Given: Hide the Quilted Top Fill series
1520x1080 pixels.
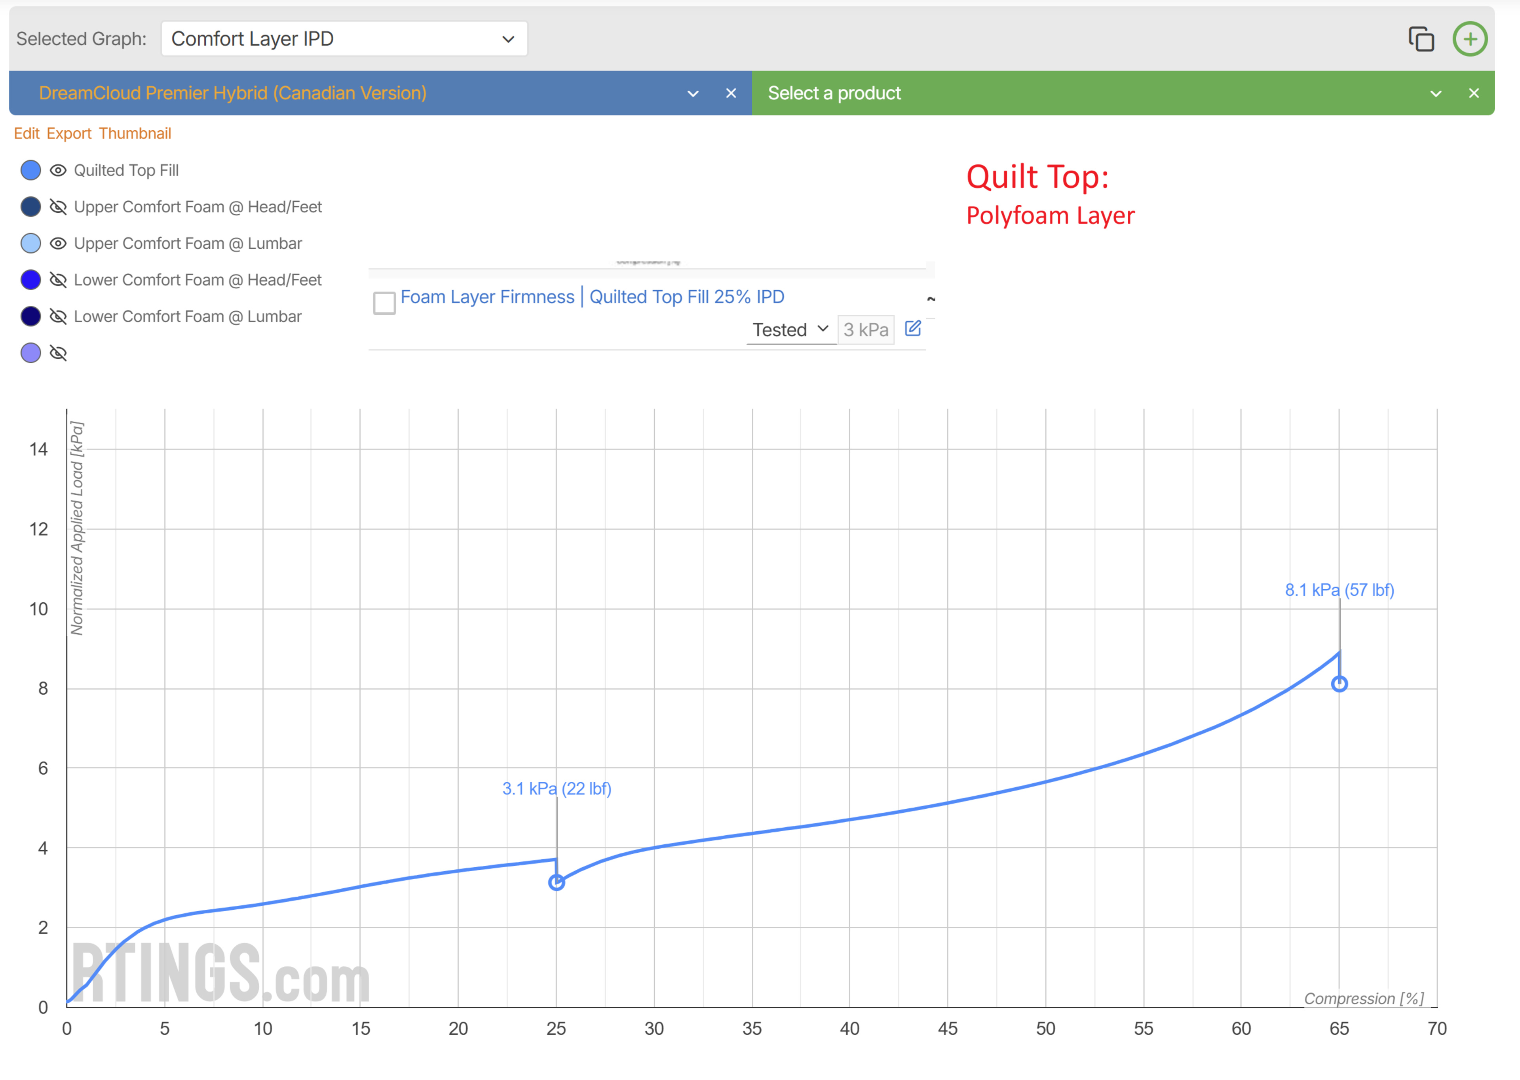Looking at the screenshot, I should click(59, 170).
